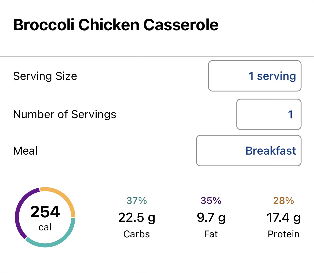Tap the 35% fat percentage
The height and width of the screenshot is (273, 314).
211,200
